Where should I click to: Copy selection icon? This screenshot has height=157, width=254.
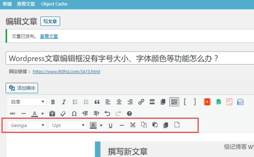[144, 125]
